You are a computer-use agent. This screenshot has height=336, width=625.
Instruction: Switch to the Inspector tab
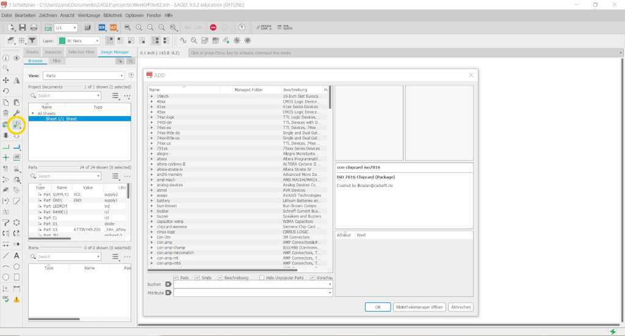(x=53, y=52)
